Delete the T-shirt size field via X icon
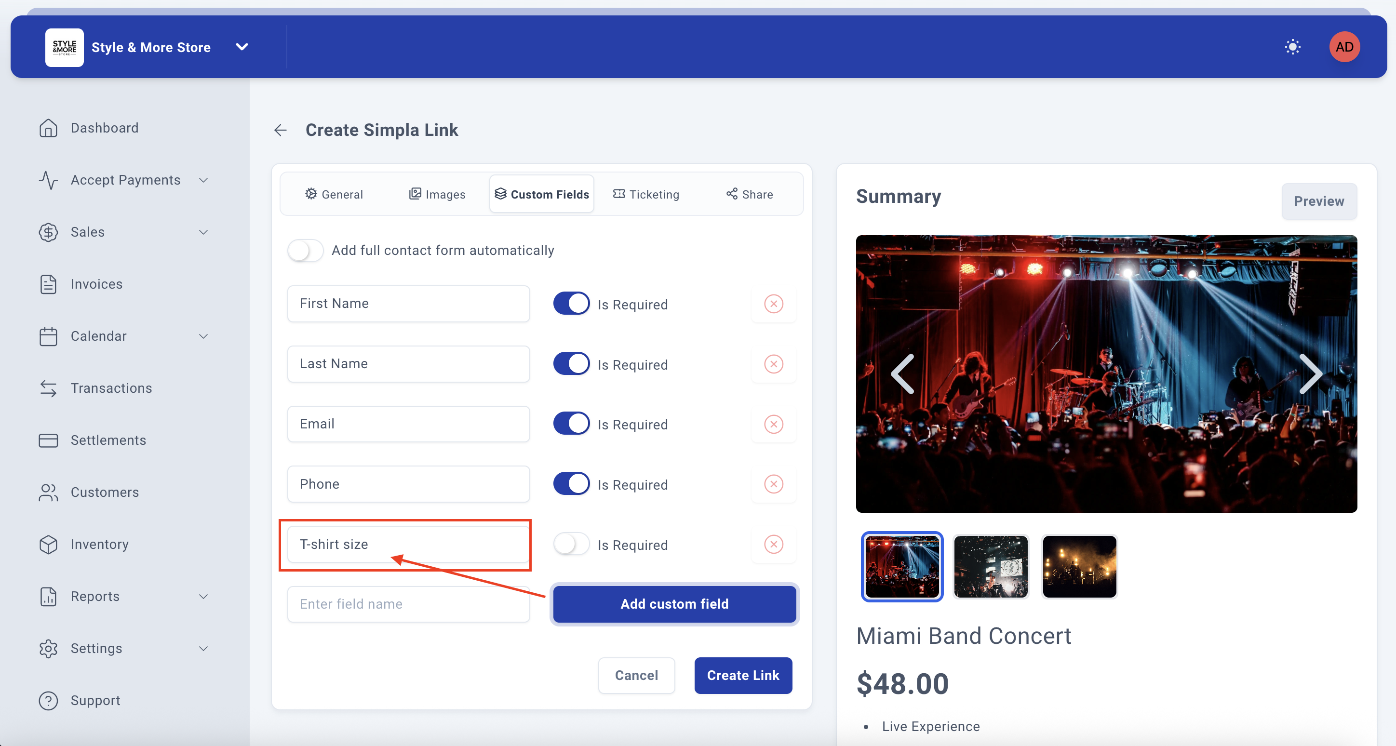The width and height of the screenshot is (1396, 746). [773, 545]
